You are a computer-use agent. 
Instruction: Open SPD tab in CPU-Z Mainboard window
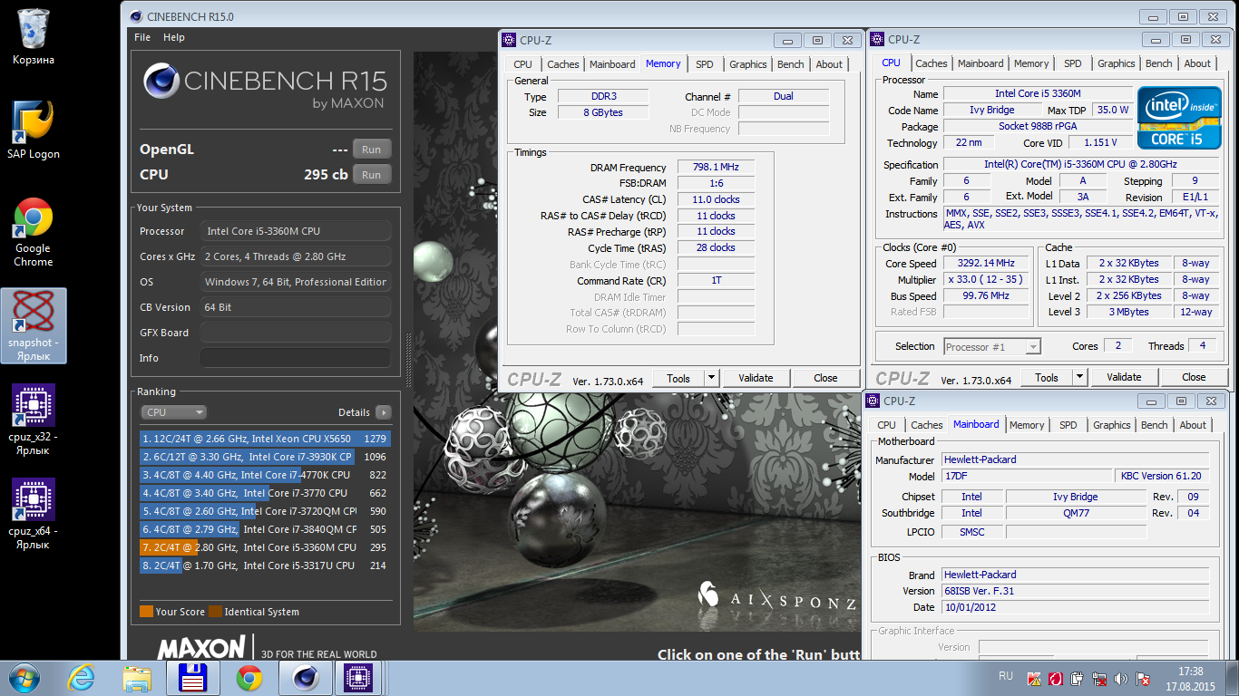coord(1068,425)
